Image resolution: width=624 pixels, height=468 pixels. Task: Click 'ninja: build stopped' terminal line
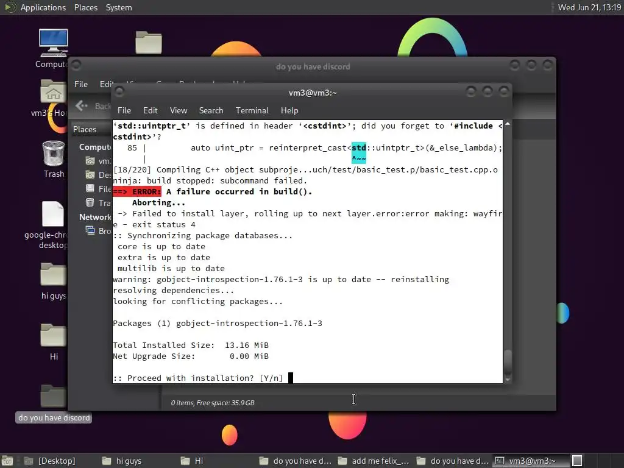(x=210, y=180)
